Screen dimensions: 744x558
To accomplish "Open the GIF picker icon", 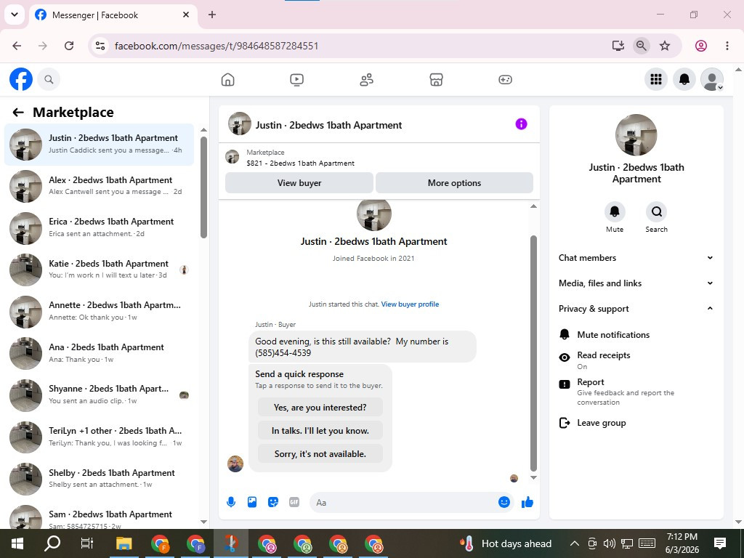I will (294, 502).
